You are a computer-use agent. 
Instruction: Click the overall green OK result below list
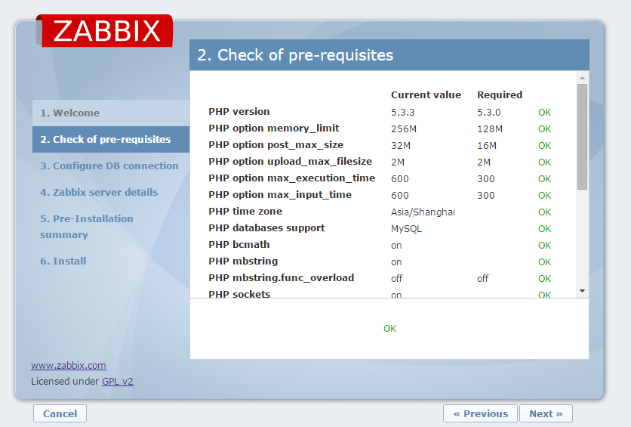click(389, 328)
